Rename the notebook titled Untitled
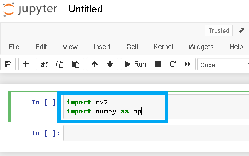The width and height of the screenshot is (249, 156). (85, 9)
